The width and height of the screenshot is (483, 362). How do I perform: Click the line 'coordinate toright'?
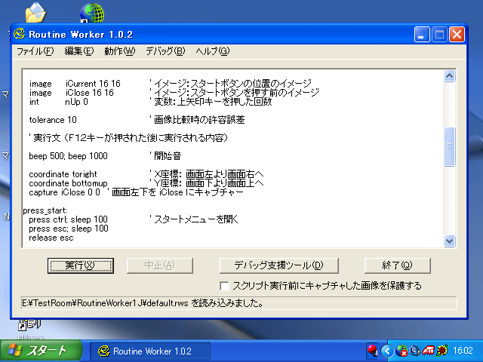(63, 174)
